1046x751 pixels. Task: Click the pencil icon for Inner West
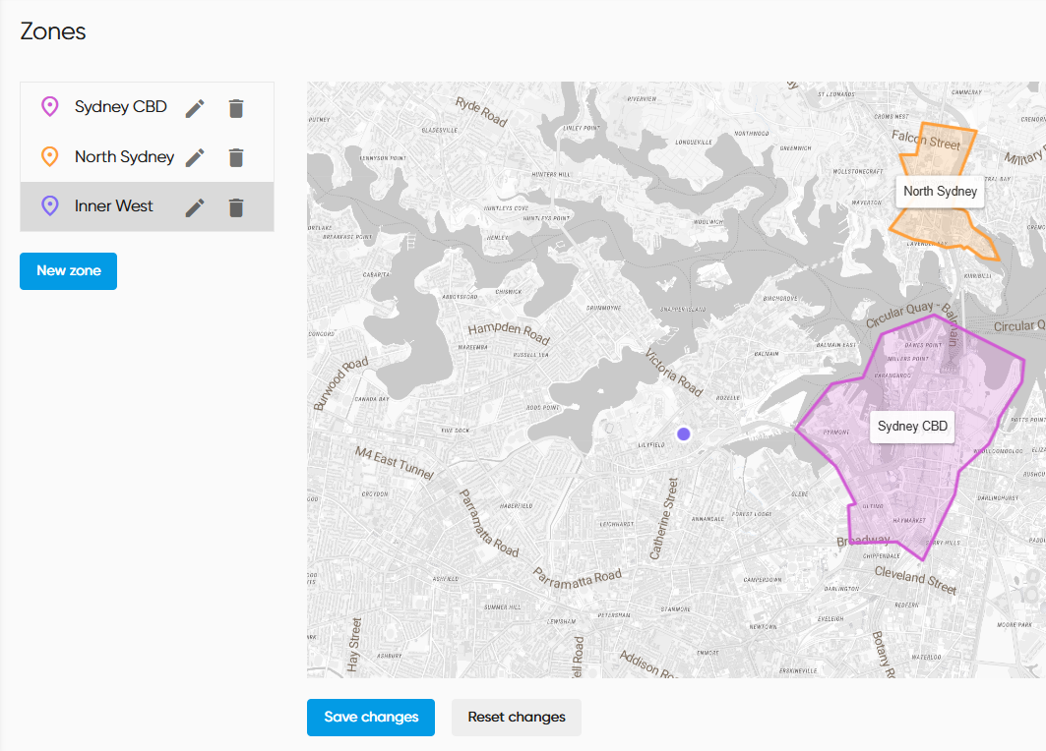pos(195,207)
